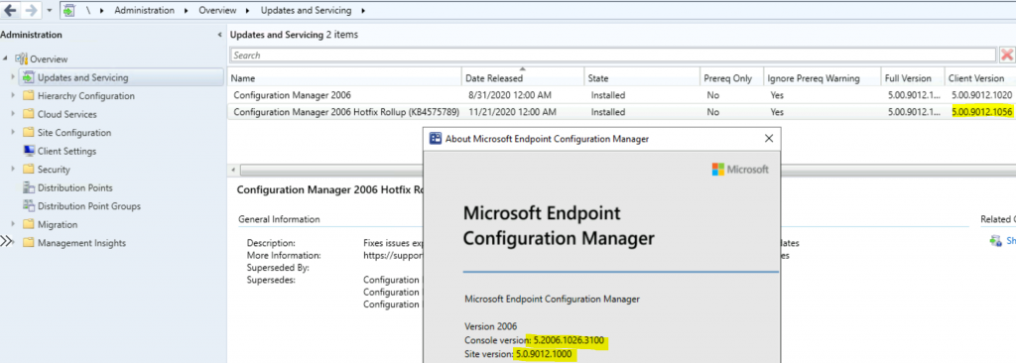Click the Cloud Services folder icon
This screenshot has height=363, width=1016.
tap(28, 114)
